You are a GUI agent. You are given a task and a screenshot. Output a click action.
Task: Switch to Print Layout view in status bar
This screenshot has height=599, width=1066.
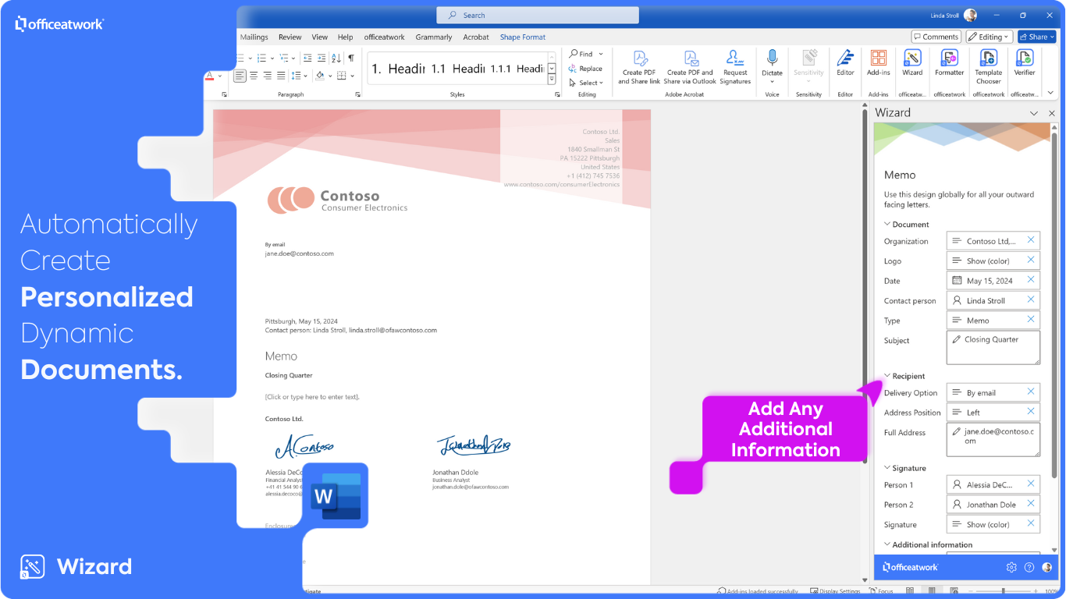[x=930, y=591]
